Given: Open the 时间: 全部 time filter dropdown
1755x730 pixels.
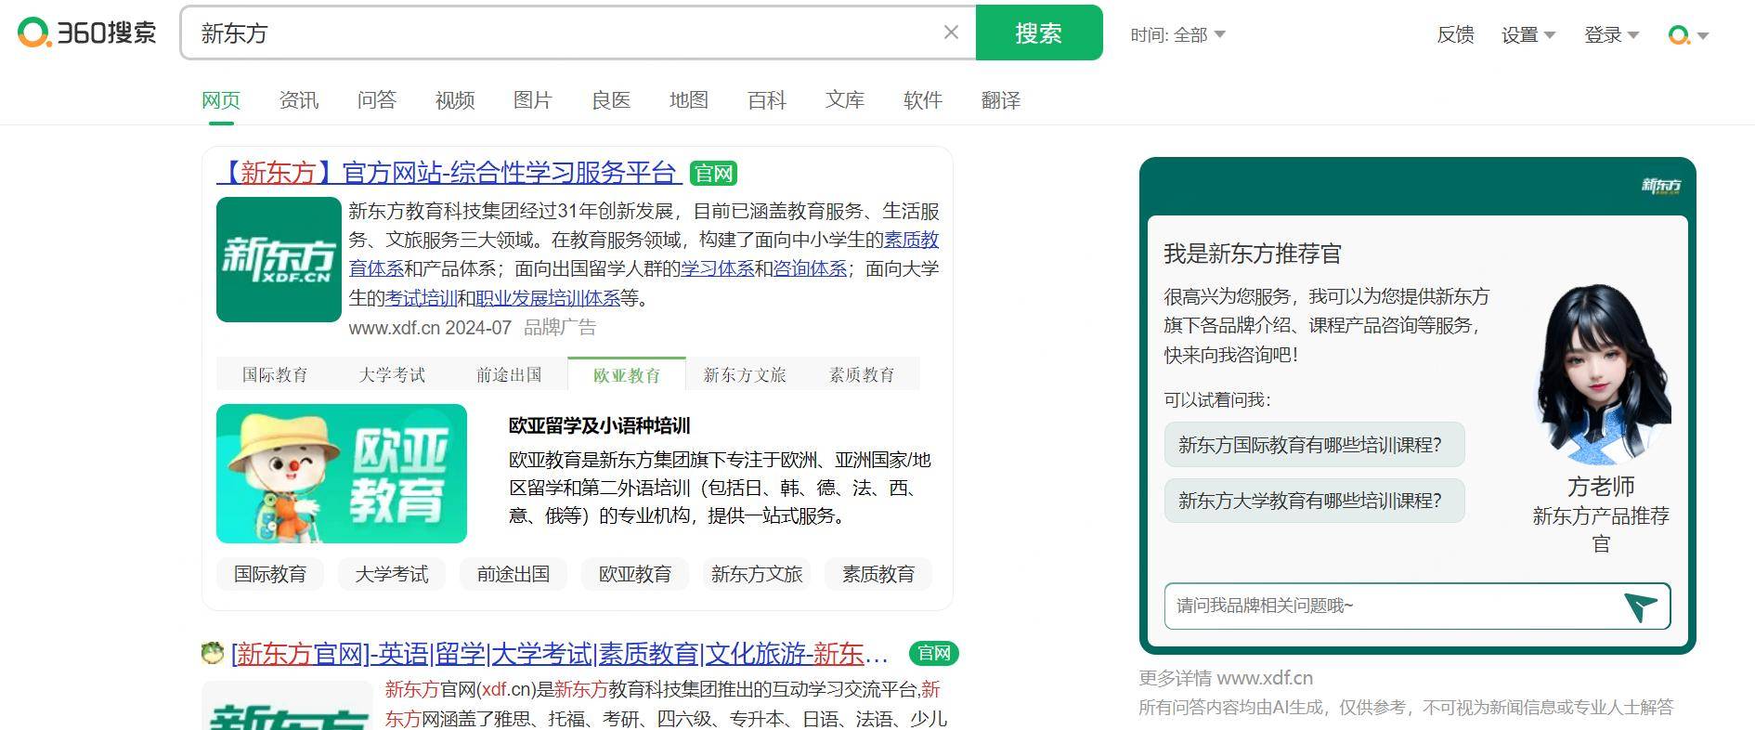Looking at the screenshot, I should (x=1177, y=35).
